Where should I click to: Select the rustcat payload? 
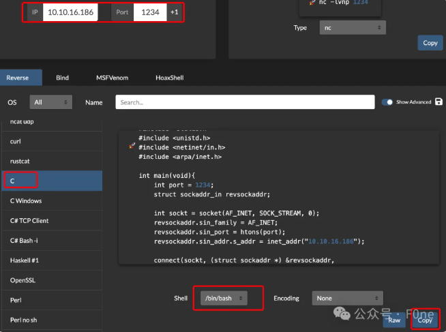52,161
